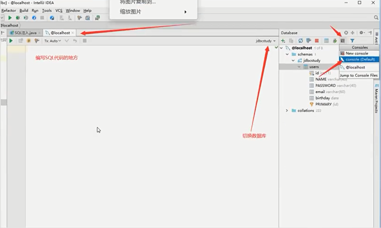Viewport: 381px width, 228px height.
Task: Click the Run with Coverage icon
Action: click(x=26, y=18)
